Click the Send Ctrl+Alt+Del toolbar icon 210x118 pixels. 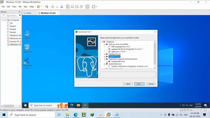pyautogui.click(x=47, y=7)
